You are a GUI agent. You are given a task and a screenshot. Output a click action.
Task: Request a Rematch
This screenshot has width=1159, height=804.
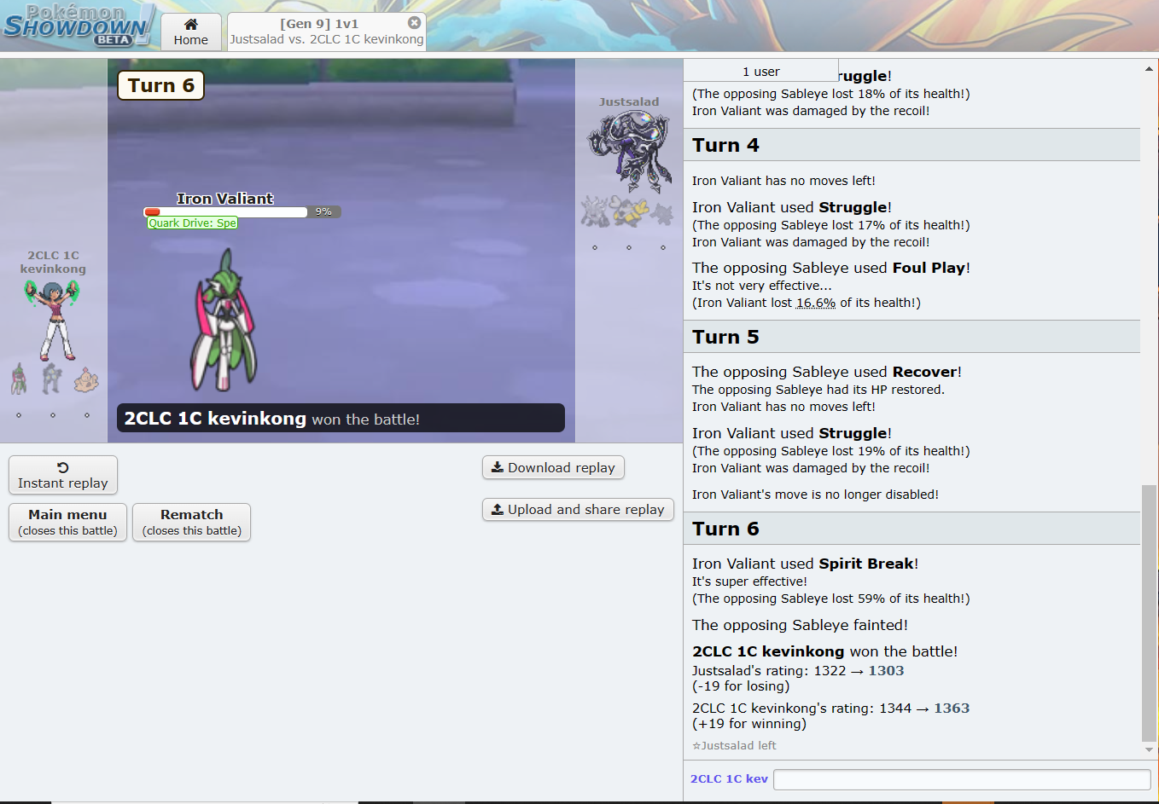[x=192, y=522]
